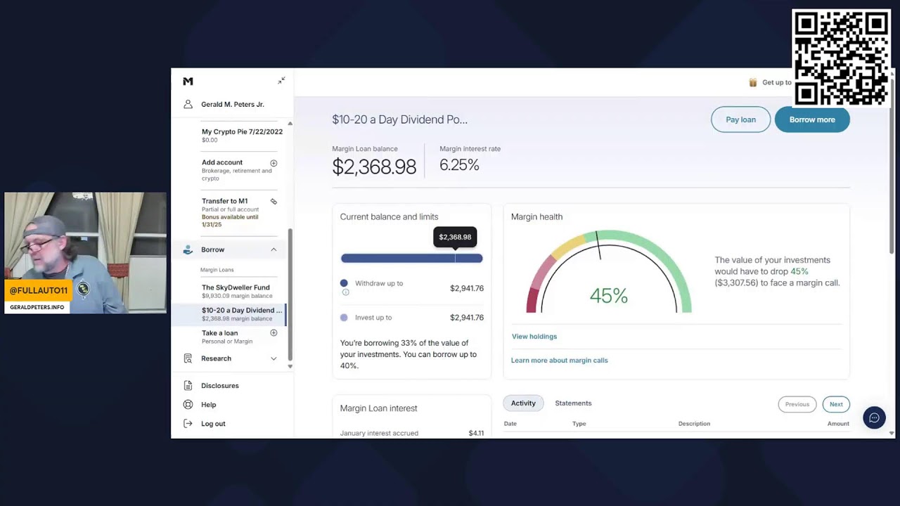
Task: Collapse the Borrow section chevron
Action: click(274, 249)
